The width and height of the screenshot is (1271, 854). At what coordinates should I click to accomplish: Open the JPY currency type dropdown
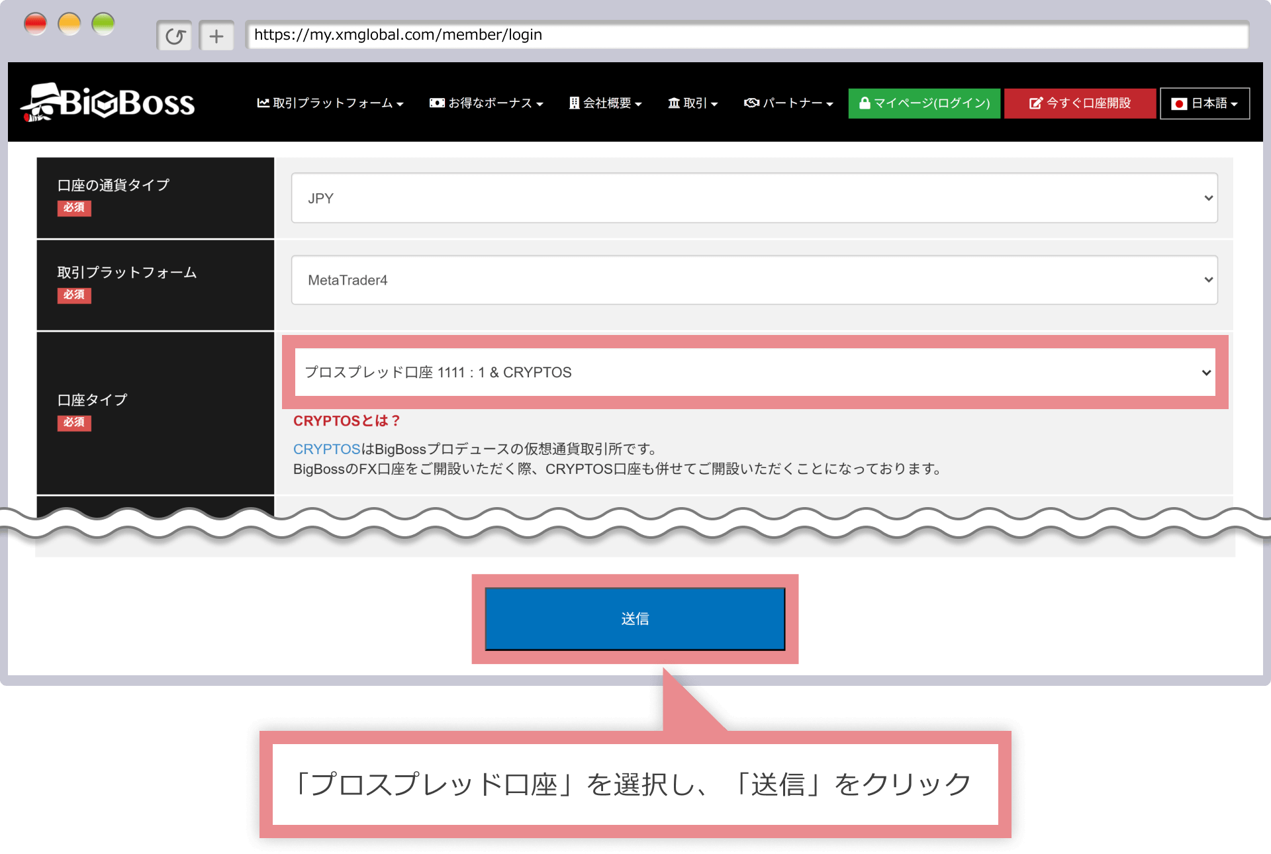[754, 198]
